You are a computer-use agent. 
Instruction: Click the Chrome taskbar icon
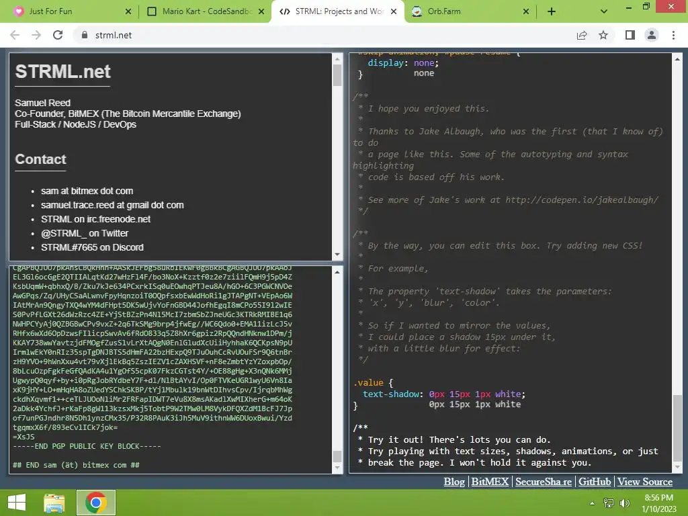pos(96,503)
